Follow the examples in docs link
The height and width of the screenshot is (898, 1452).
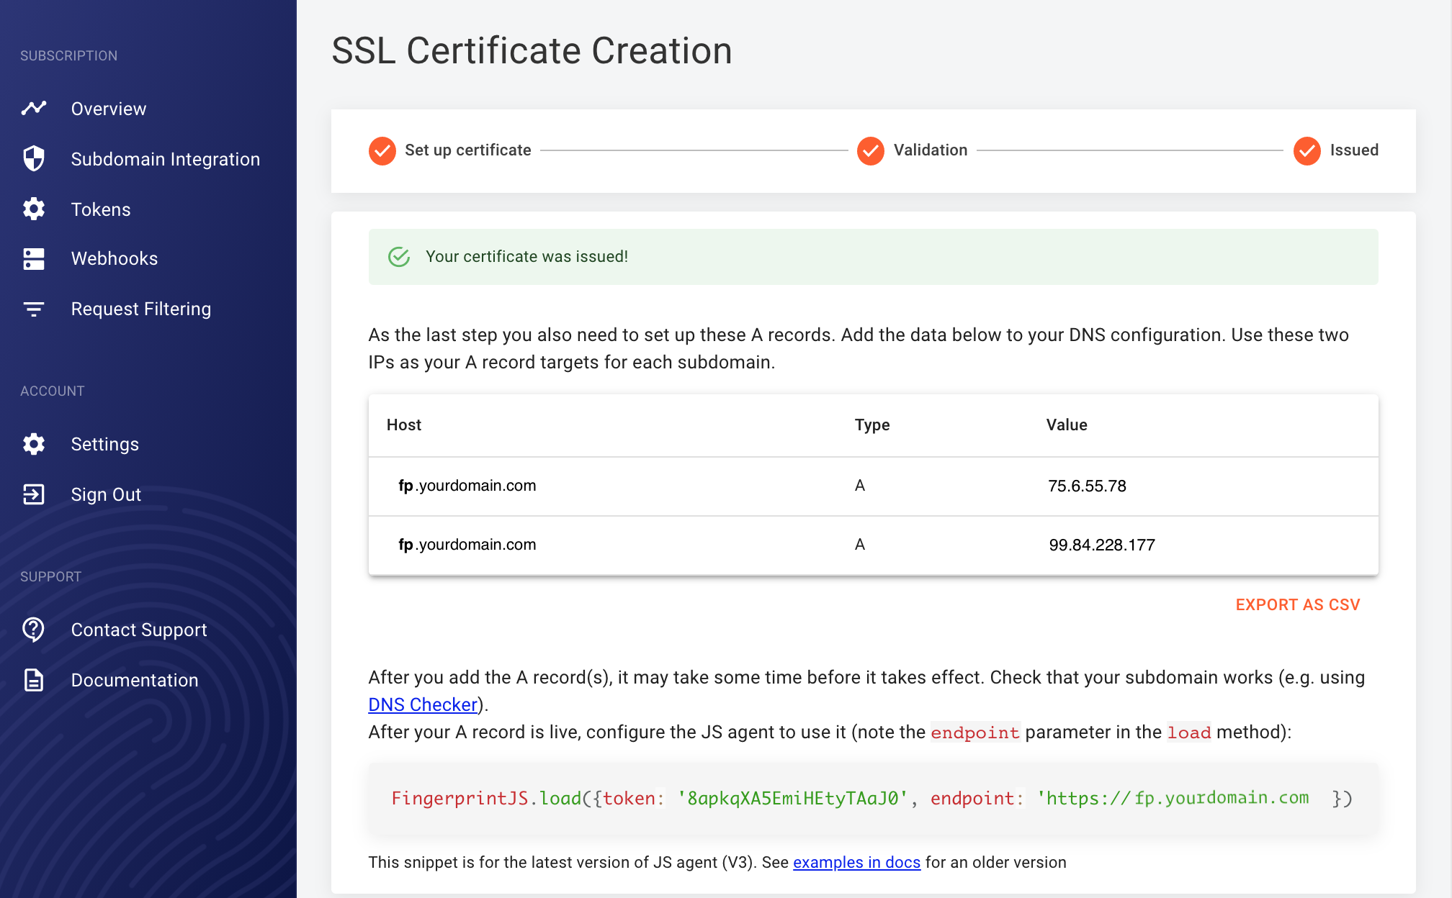pyautogui.click(x=856, y=862)
